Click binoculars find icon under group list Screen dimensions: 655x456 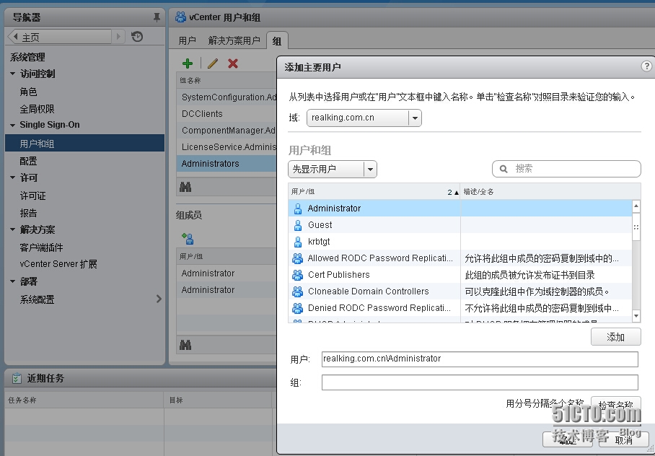[185, 188]
